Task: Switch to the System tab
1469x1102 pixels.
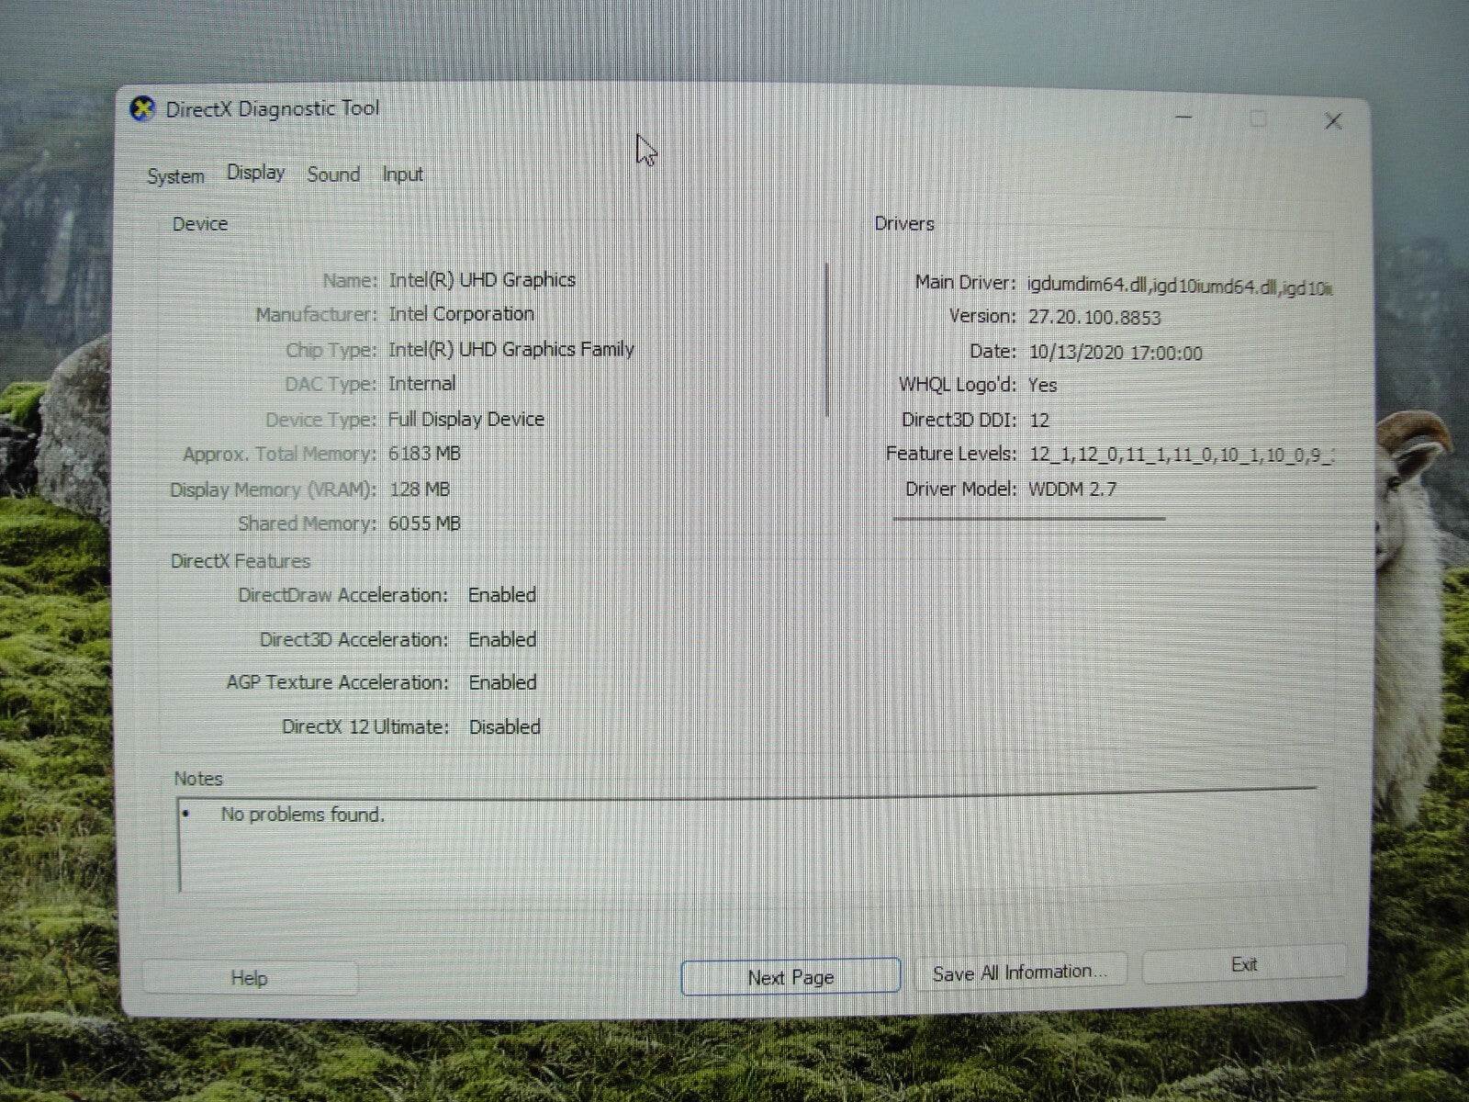Action: pyautogui.click(x=174, y=175)
